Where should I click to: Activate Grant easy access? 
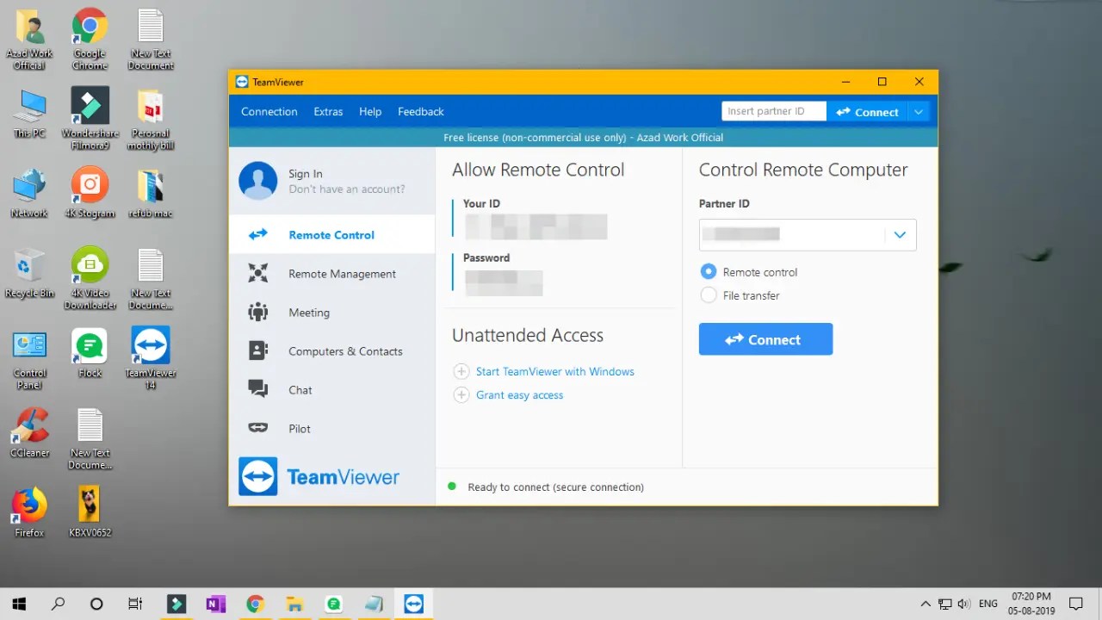pyautogui.click(x=519, y=394)
